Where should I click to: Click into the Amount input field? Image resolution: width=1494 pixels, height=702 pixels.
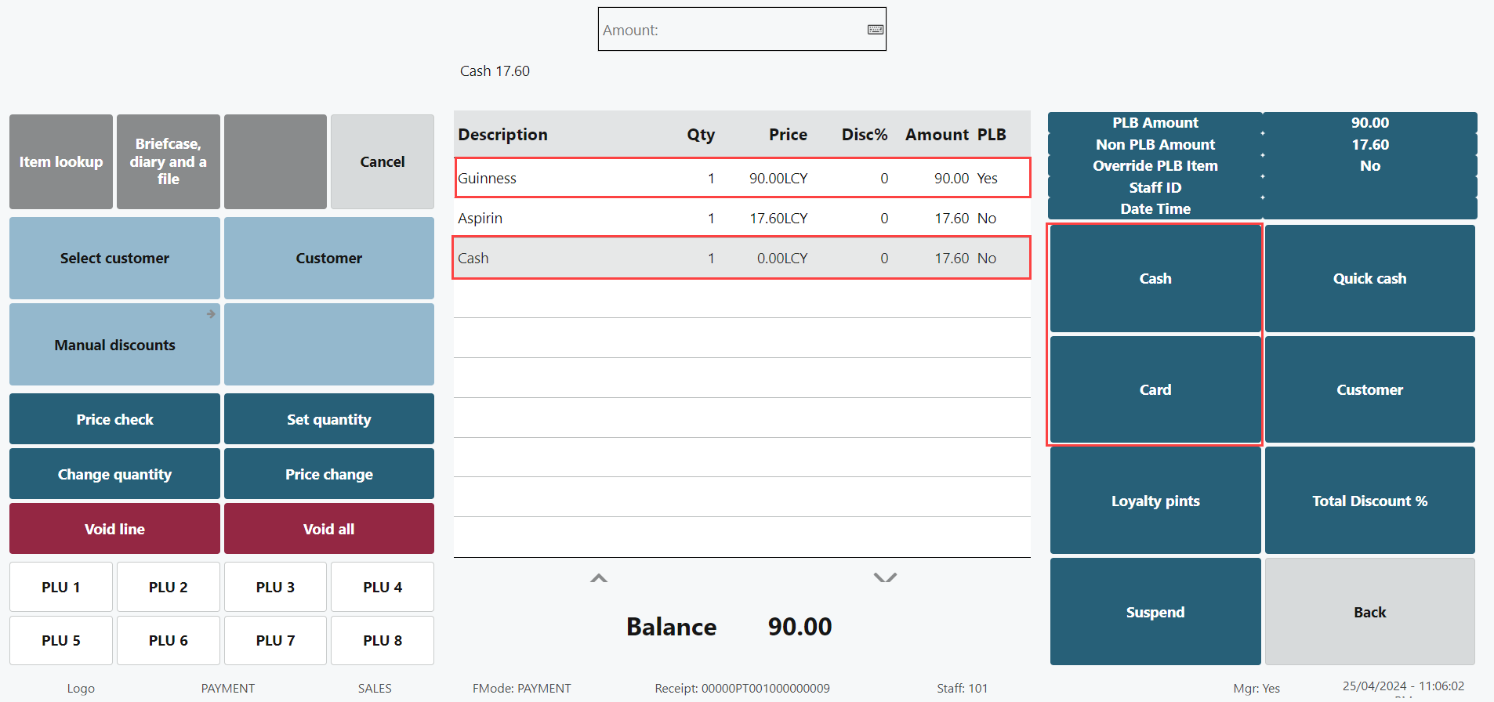[729, 30]
